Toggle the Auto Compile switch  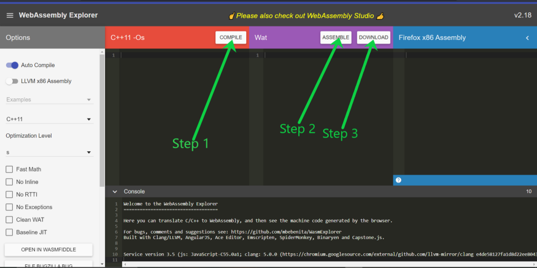click(x=12, y=65)
